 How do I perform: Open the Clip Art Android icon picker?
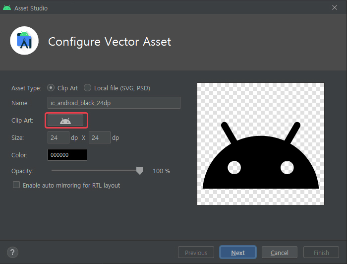(x=65, y=121)
